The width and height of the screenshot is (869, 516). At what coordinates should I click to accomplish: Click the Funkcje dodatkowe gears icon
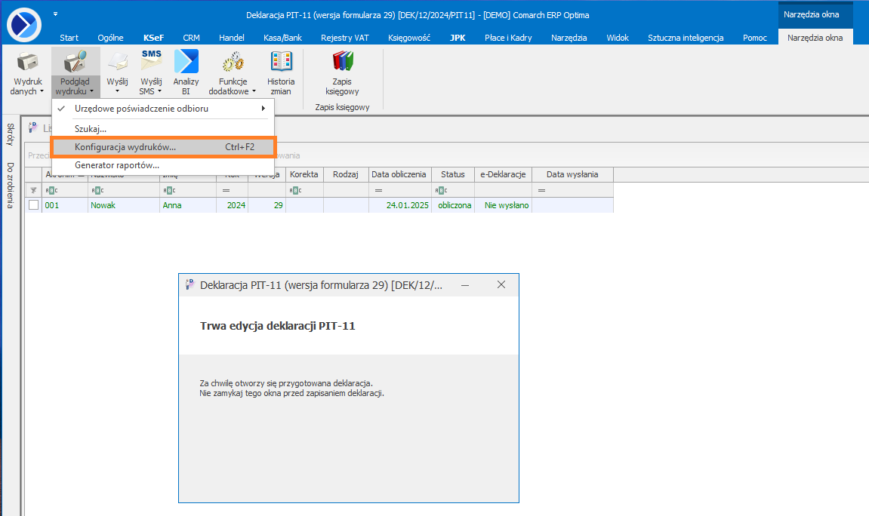(x=233, y=62)
